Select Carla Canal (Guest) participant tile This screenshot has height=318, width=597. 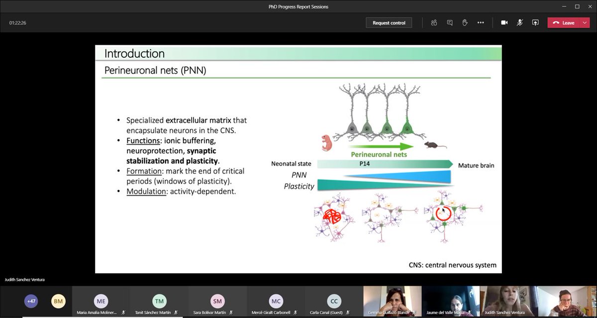tap(333, 302)
